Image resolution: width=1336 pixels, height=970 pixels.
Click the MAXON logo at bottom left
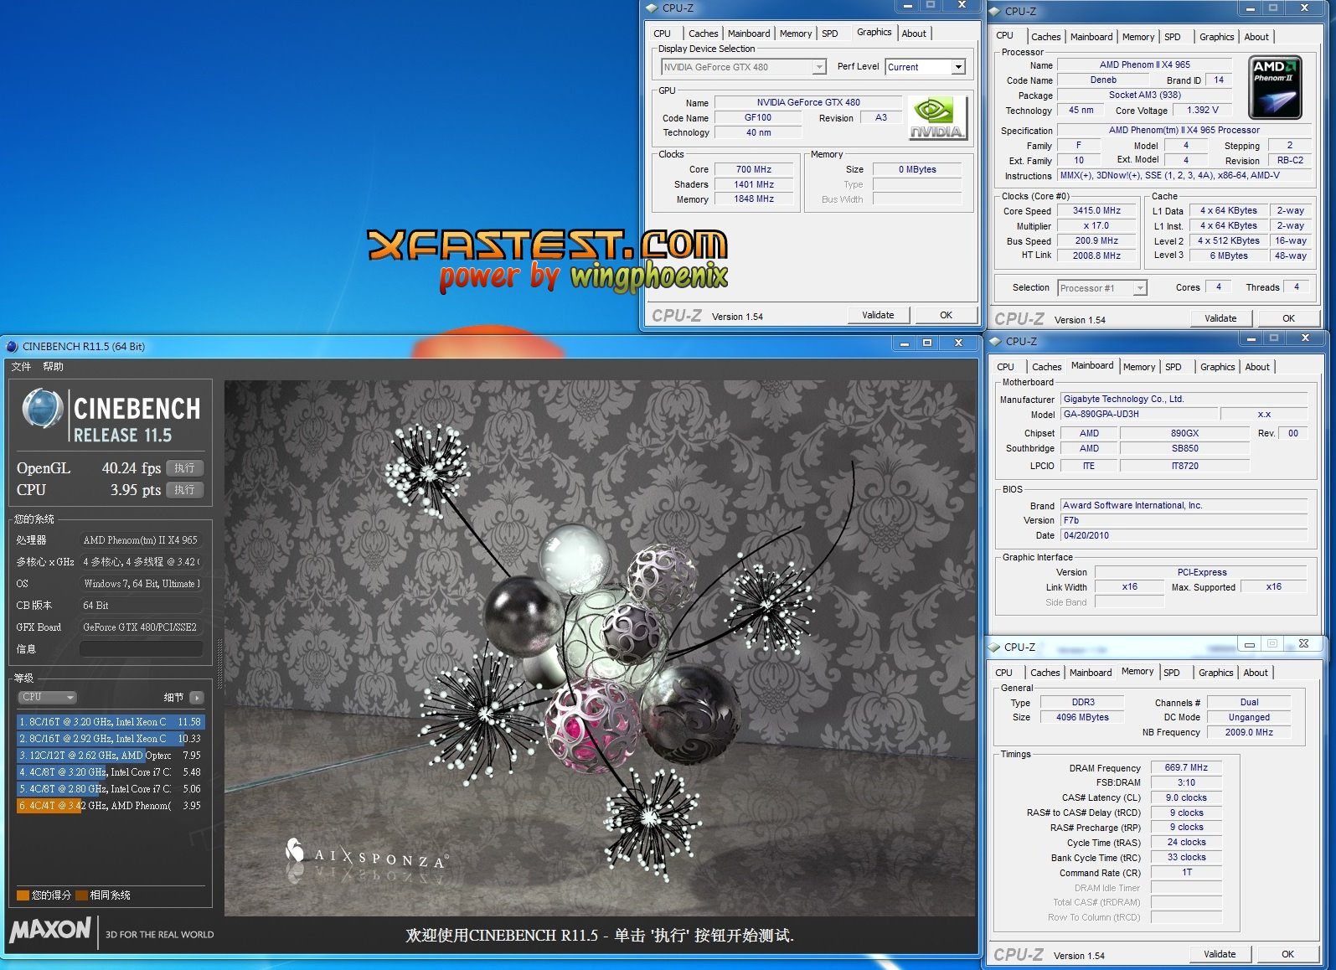pyautogui.click(x=50, y=930)
